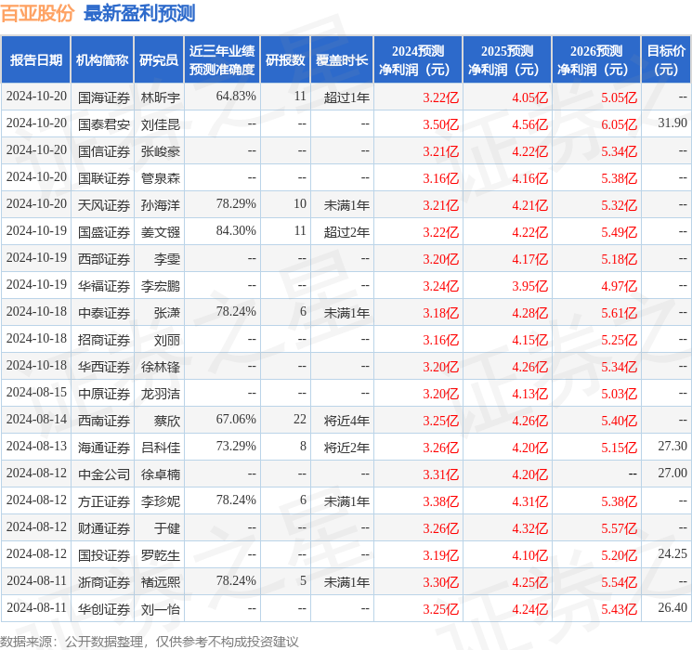Click analyst name 孙海洋
Screen dimensions: 692x650
click(x=160, y=205)
